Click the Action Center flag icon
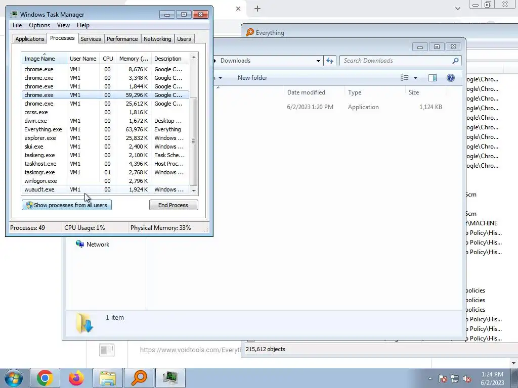This screenshot has height=388, width=518. (x=443, y=378)
